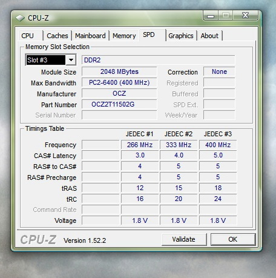Viewport: 276px width, 278px height.
Task: Click the 2048 MBytes module size value
Action: [x=119, y=71]
